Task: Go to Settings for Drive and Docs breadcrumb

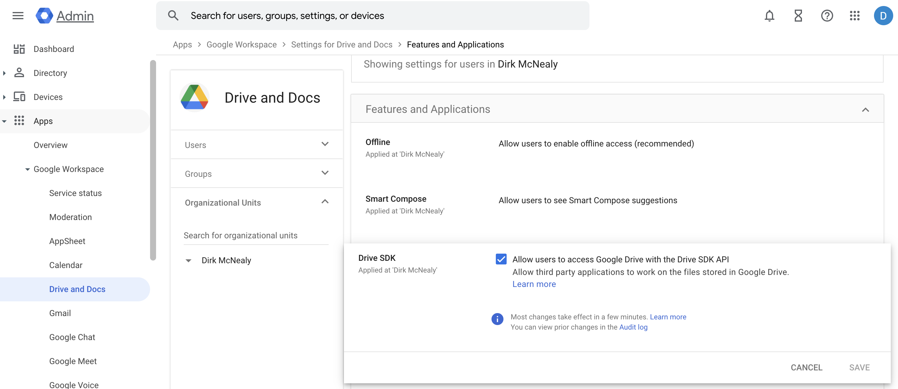Action: click(x=342, y=45)
